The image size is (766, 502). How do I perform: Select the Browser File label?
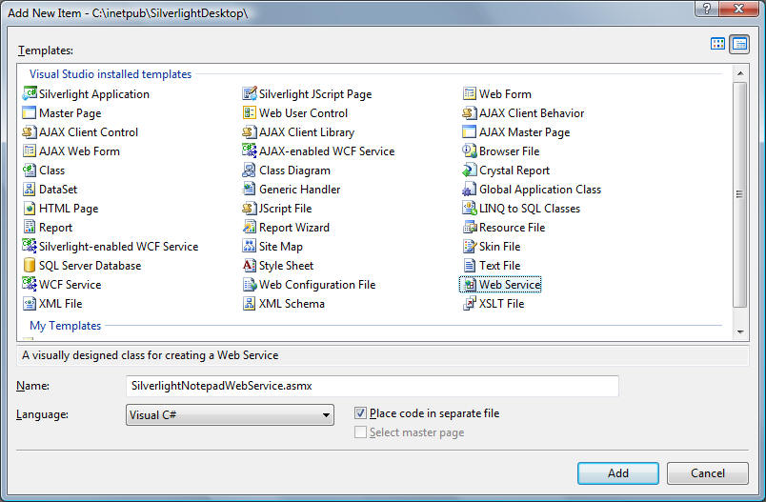[509, 151]
